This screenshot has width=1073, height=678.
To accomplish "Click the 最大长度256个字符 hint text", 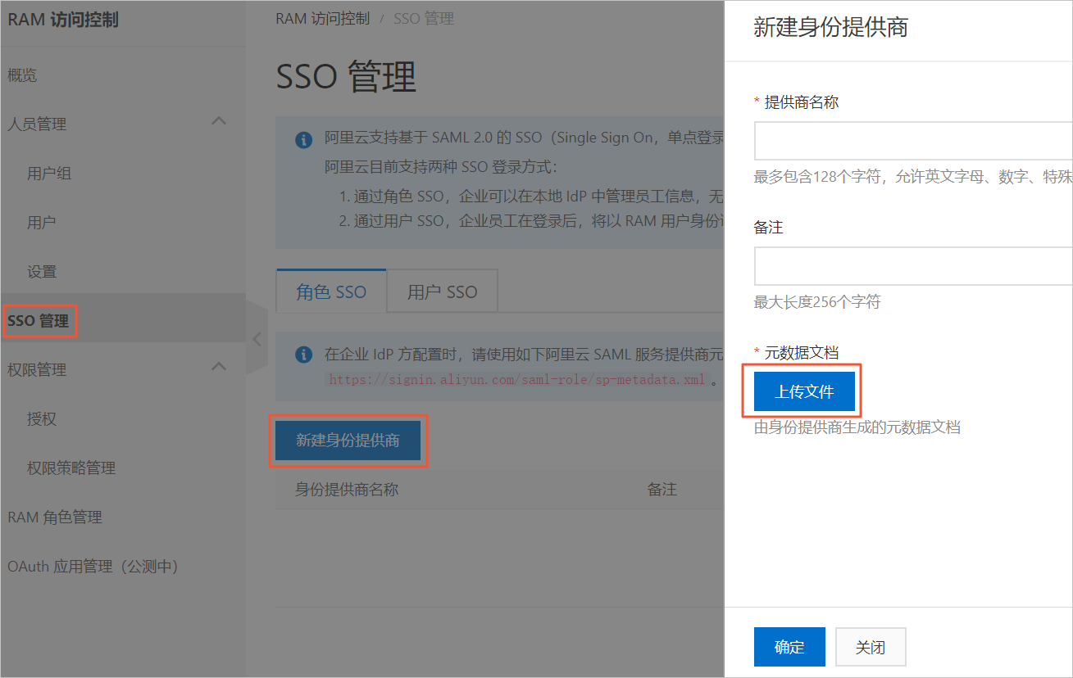I will click(x=817, y=301).
